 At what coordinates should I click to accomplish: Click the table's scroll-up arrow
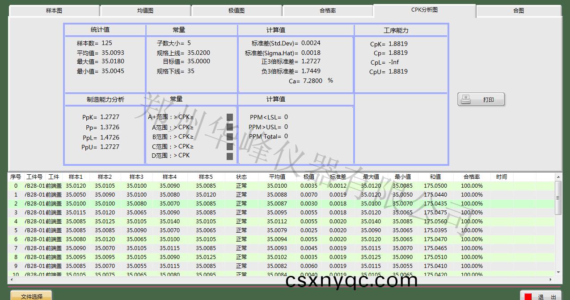(558, 177)
